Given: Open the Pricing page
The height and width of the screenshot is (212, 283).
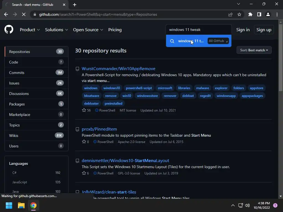Looking at the screenshot, I should pos(115,30).
